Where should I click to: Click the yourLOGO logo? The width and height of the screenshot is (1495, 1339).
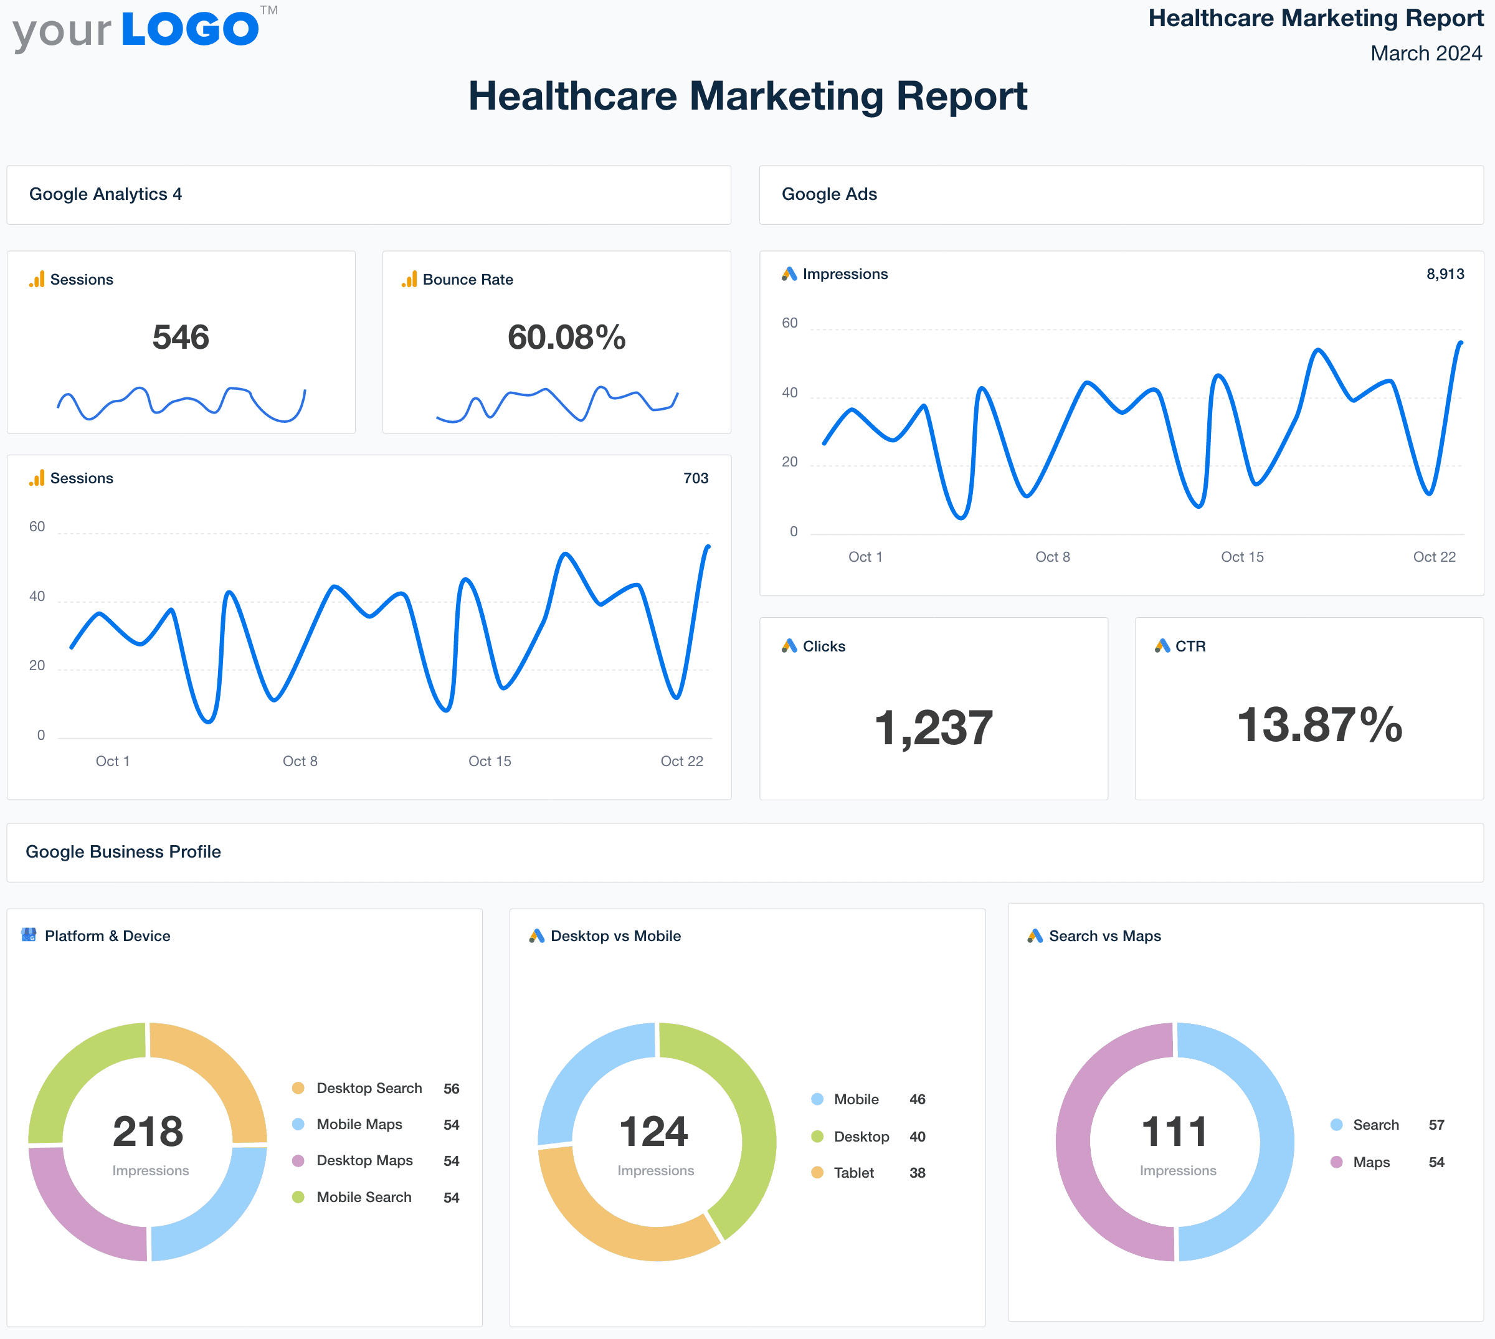136,28
